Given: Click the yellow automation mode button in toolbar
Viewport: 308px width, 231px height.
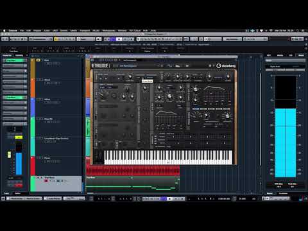Looking at the screenshot, I should (56, 39).
